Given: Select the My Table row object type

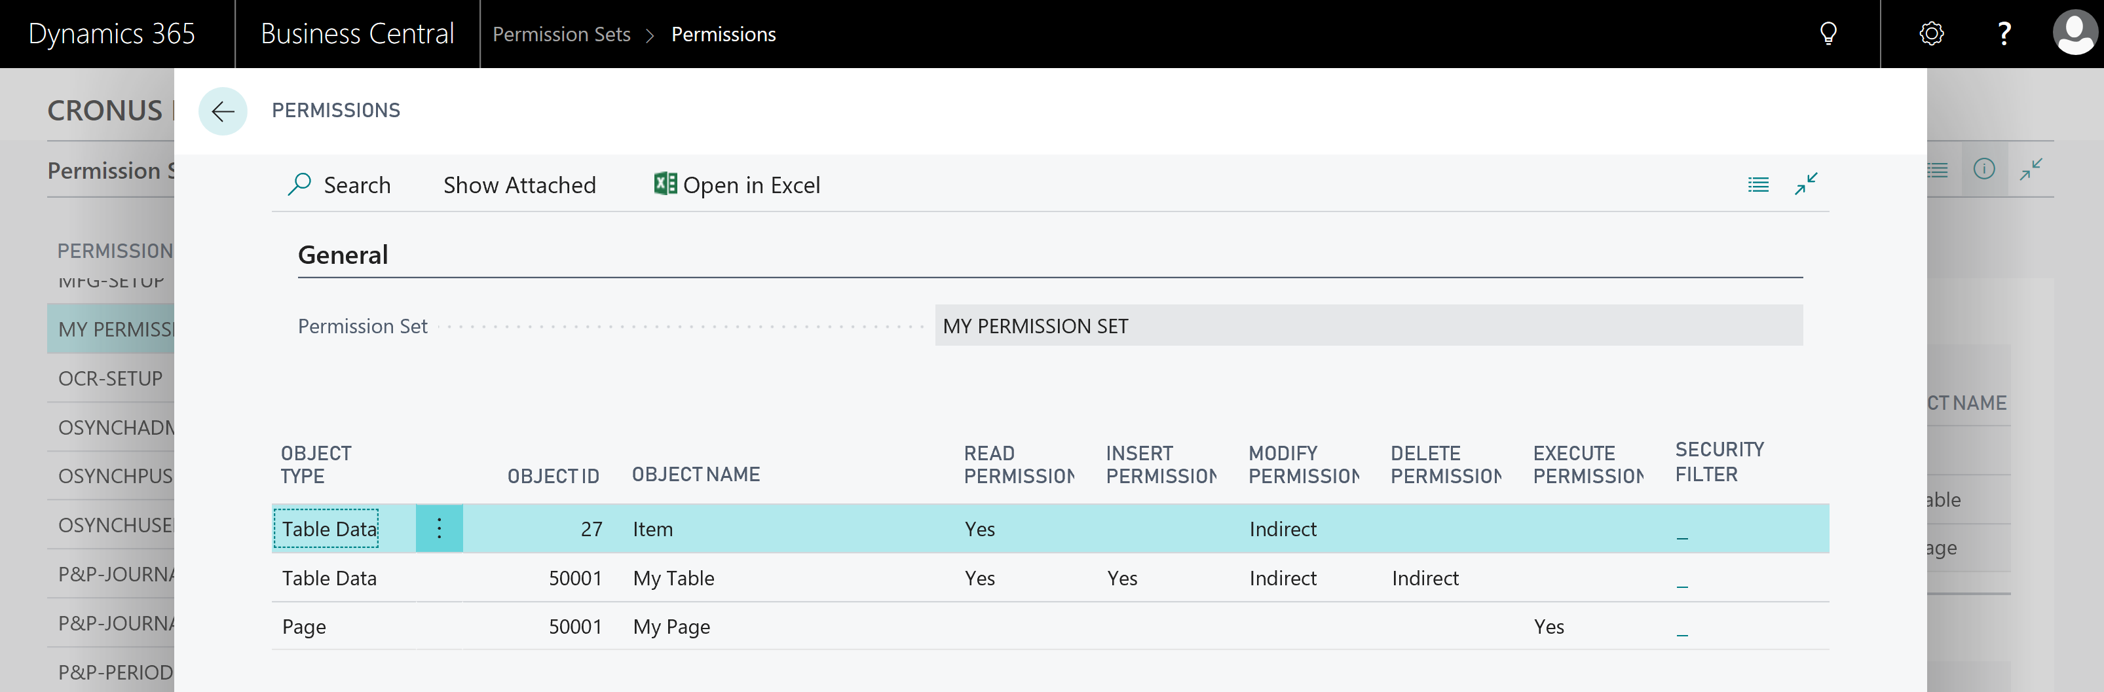Looking at the screenshot, I should point(329,577).
